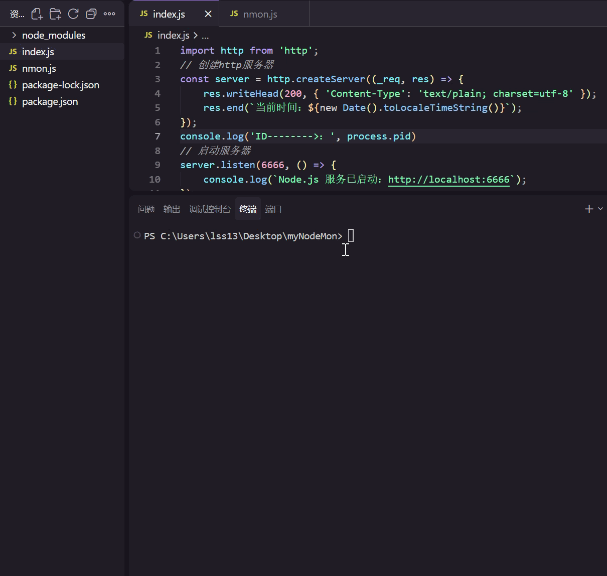Screen dimensions: 607x576
Task: Click the terminal prompt input area
Action: click(x=351, y=235)
